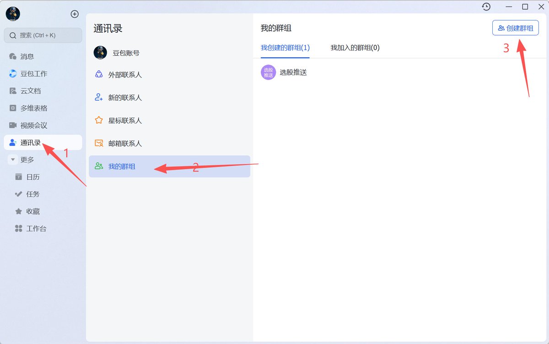Image resolution: width=549 pixels, height=344 pixels.
Task: Click the 外部联系人 icon
Action: pos(99,75)
